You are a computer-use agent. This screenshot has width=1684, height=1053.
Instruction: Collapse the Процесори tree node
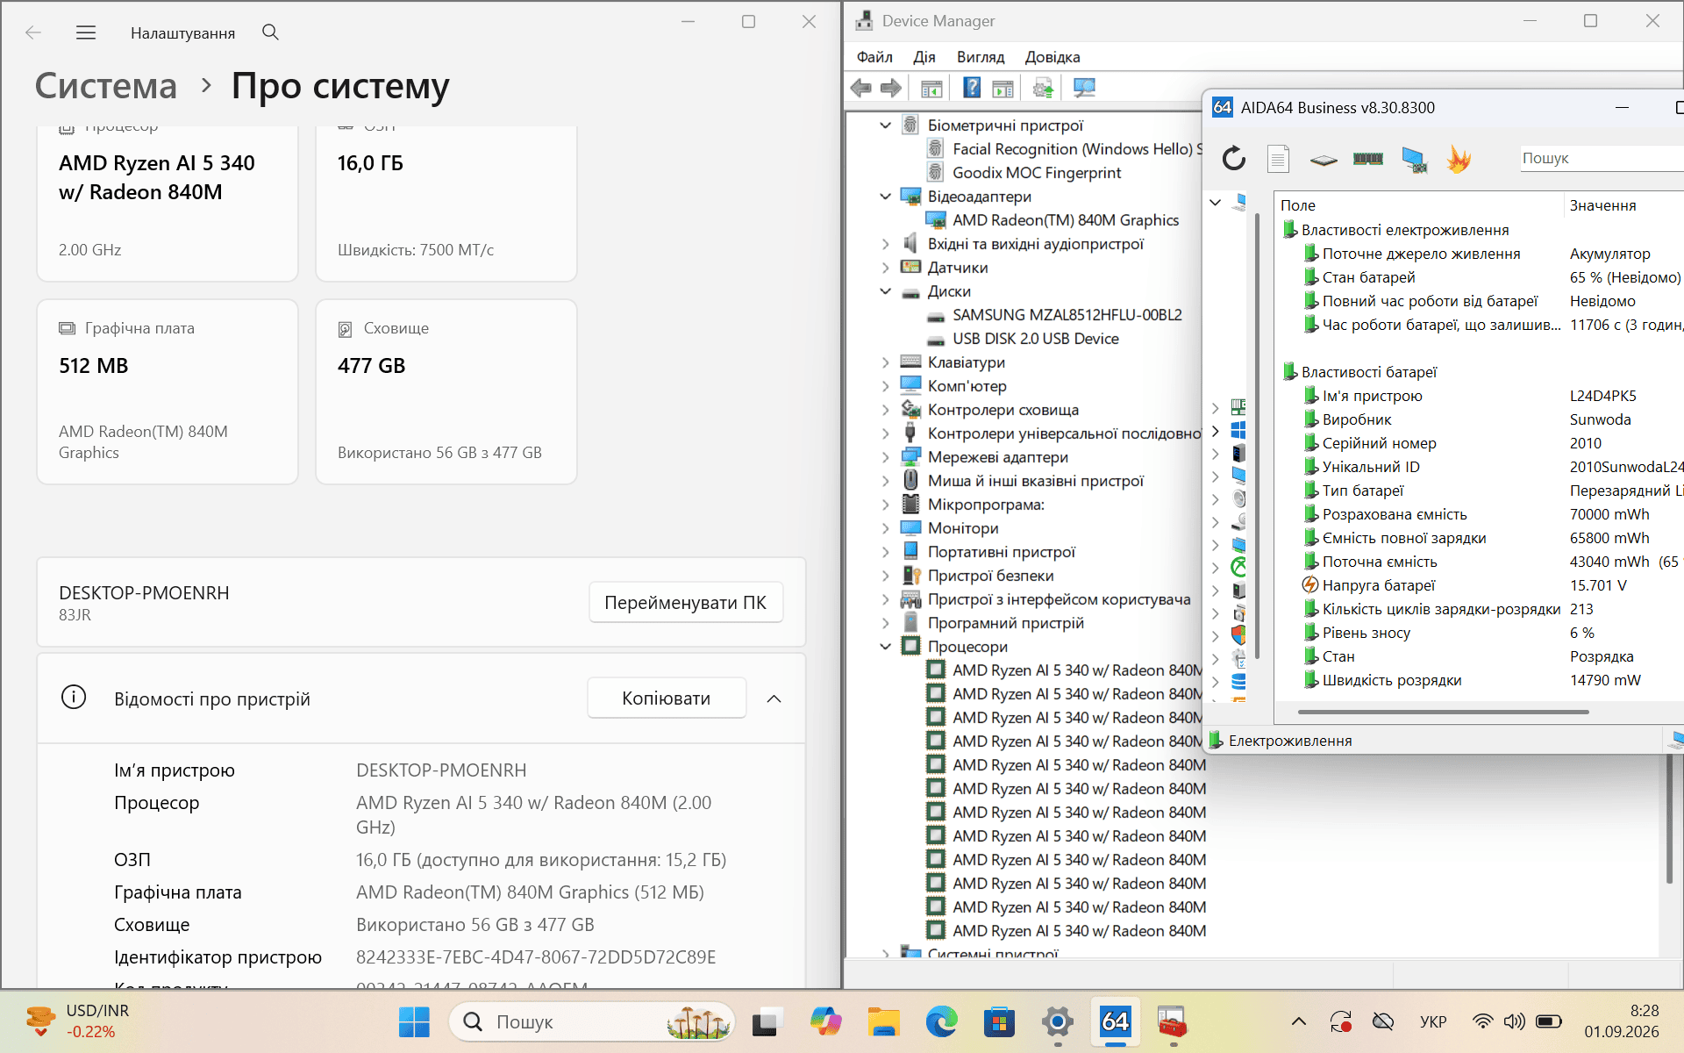coord(886,647)
